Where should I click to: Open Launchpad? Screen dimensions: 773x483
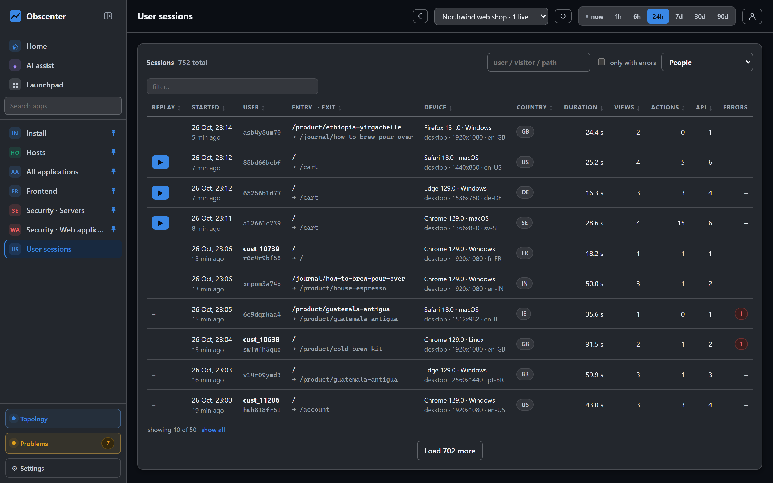(x=63, y=85)
